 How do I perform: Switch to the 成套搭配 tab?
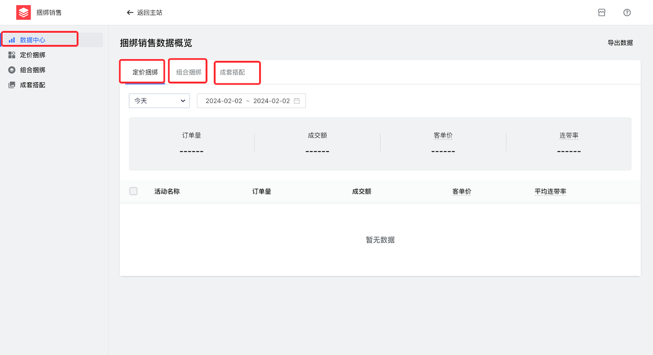(237, 72)
